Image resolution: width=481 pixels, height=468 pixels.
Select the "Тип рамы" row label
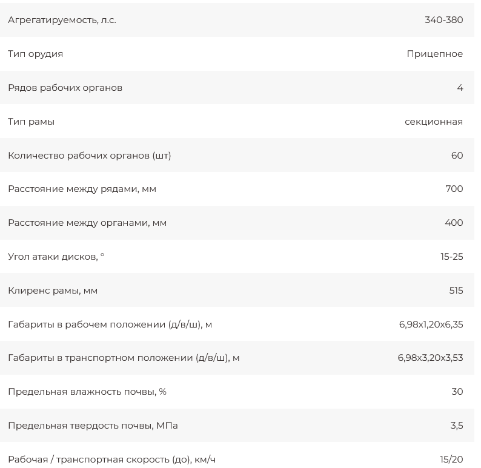(x=31, y=122)
